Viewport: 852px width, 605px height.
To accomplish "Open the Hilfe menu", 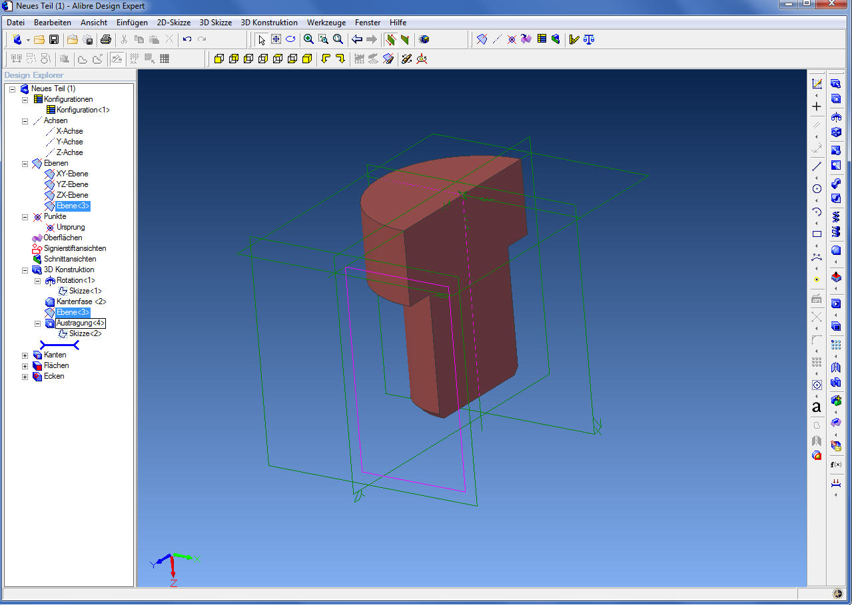I will click(x=398, y=23).
